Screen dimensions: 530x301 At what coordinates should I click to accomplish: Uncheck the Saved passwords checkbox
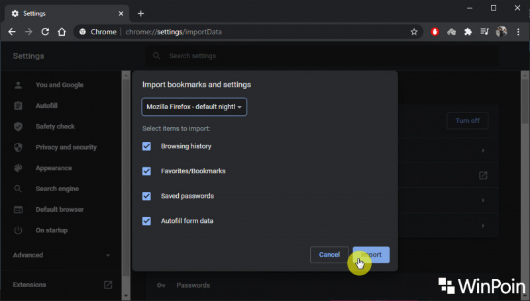(x=146, y=196)
